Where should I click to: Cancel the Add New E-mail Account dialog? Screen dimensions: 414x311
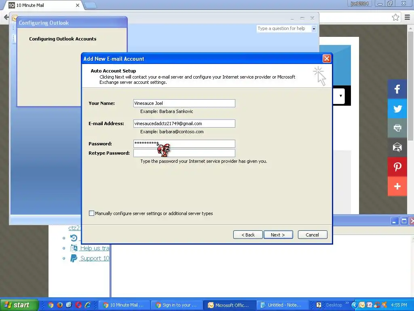313,235
